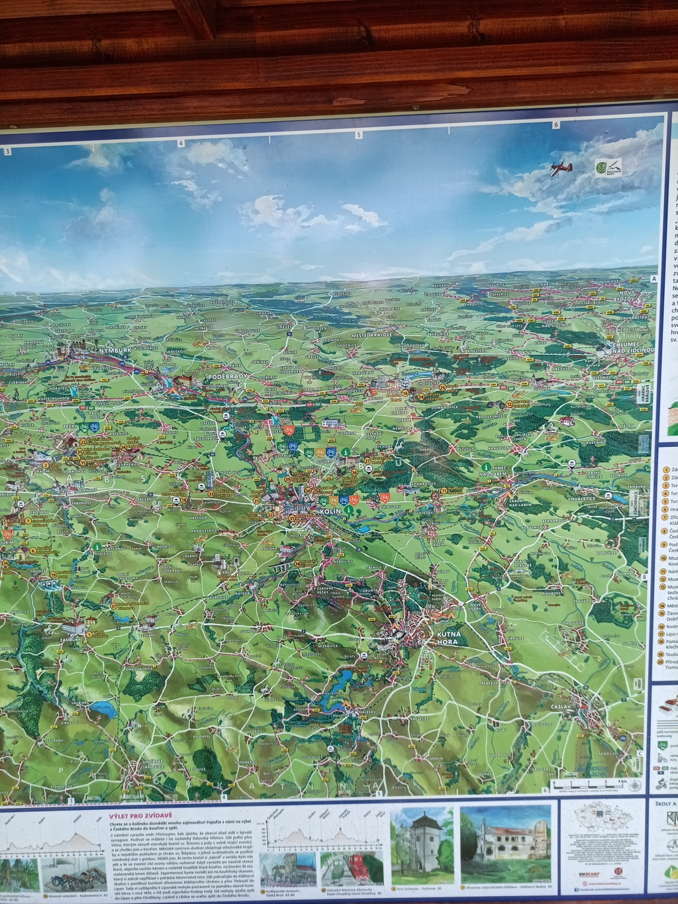Viewport: 678px width, 904px height.
Task: Select the Nymburk town label
Action: (x=115, y=349)
